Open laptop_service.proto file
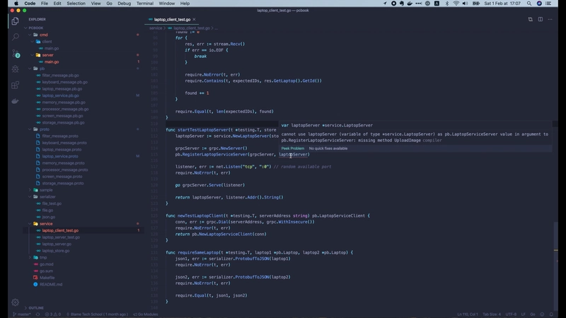This screenshot has height=318, width=566. pos(60,156)
